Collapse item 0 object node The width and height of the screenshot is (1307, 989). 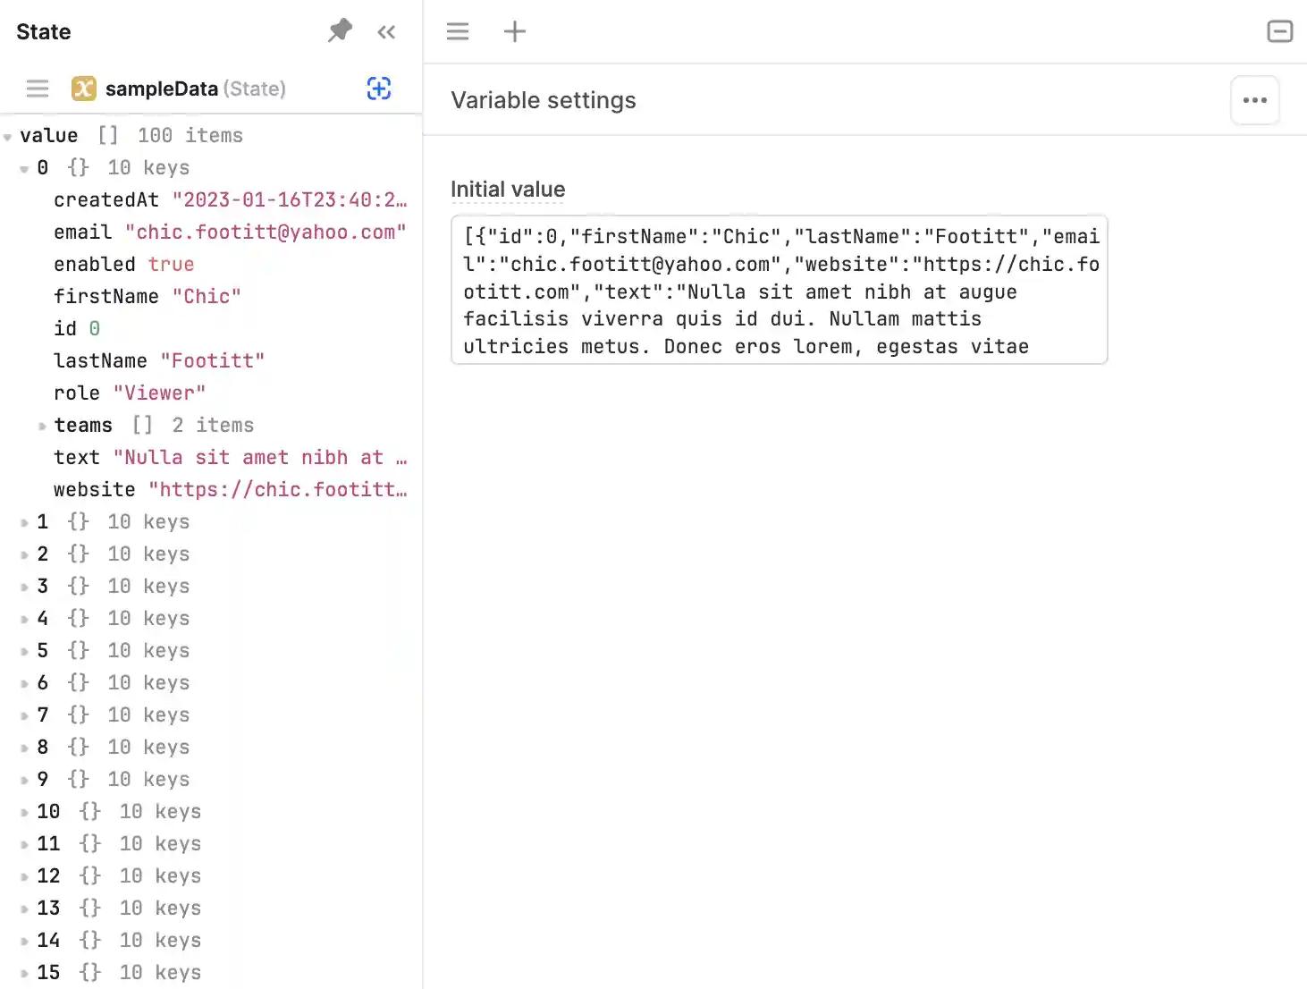point(24,169)
